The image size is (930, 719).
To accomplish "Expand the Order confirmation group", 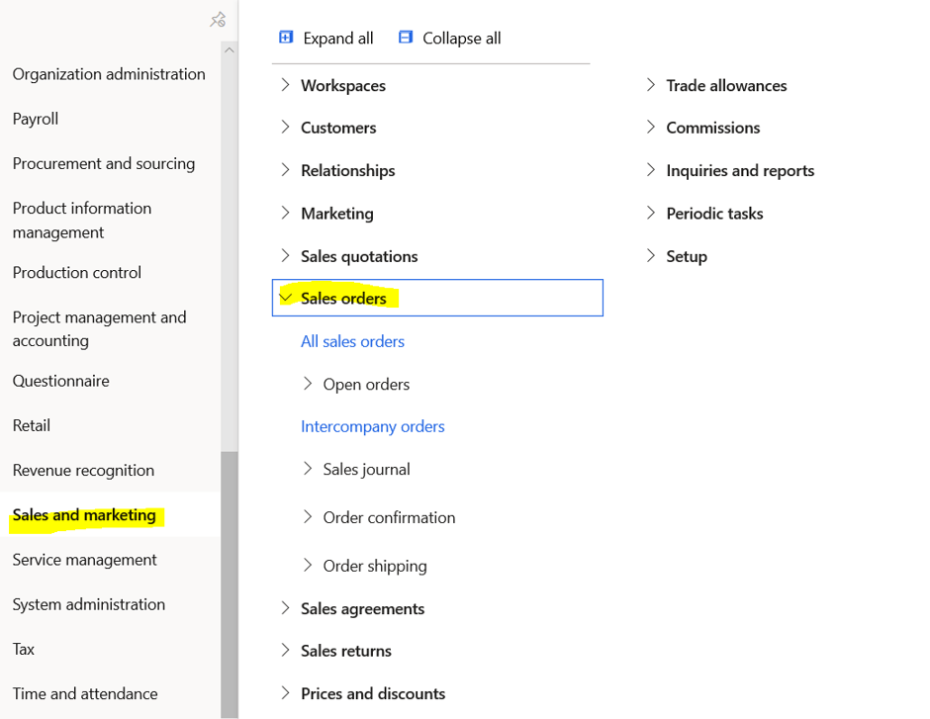I will point(308,517).
